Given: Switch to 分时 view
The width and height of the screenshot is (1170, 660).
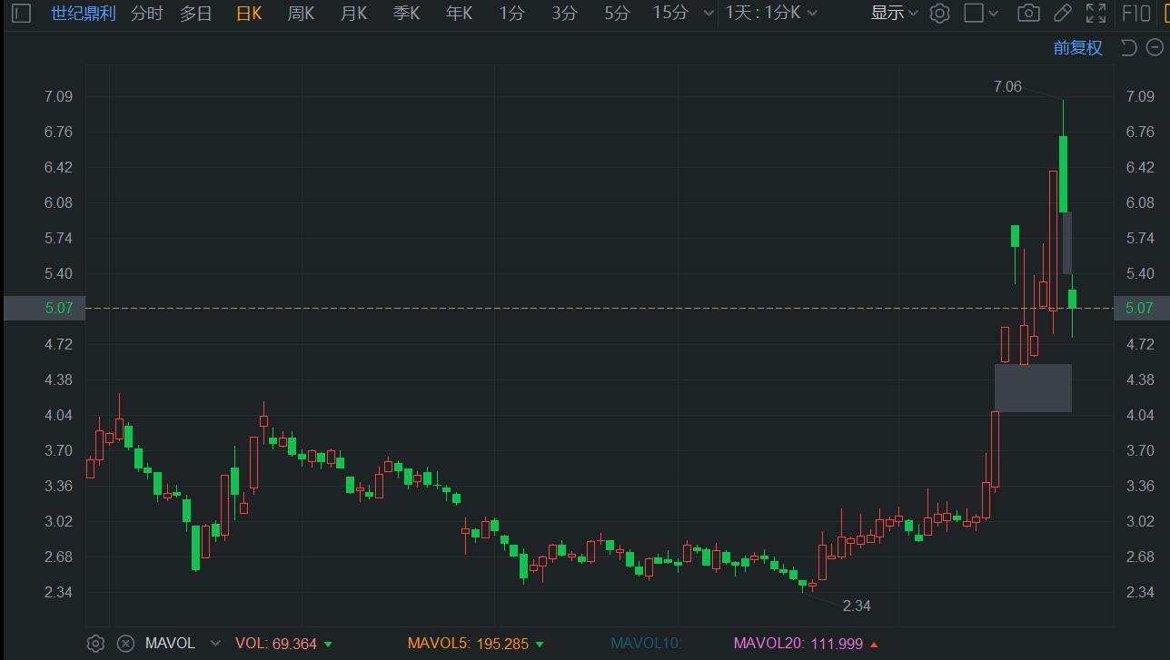Looking at the screenshot, I should click(x=147, y=14).
